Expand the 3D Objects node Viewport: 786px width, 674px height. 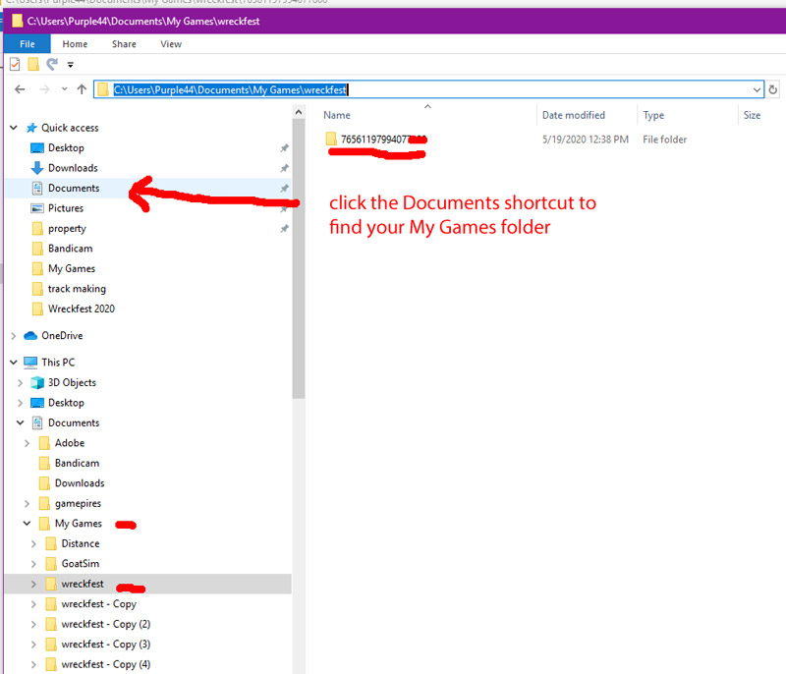20,383
